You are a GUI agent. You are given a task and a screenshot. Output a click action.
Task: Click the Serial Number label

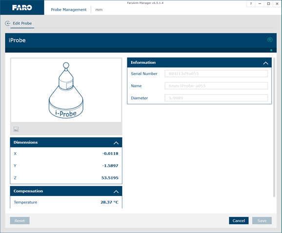point(144,74)
